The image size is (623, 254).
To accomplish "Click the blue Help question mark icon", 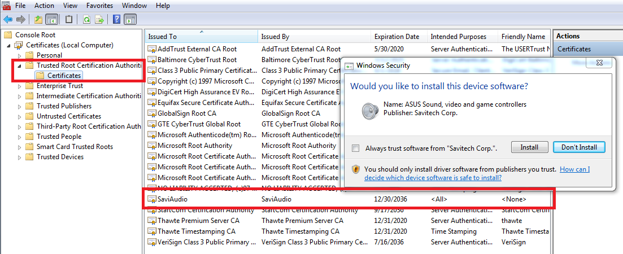I will 117,19.
